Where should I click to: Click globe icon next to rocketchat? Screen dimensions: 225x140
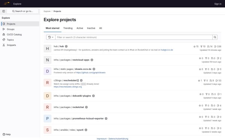[86, 107]
